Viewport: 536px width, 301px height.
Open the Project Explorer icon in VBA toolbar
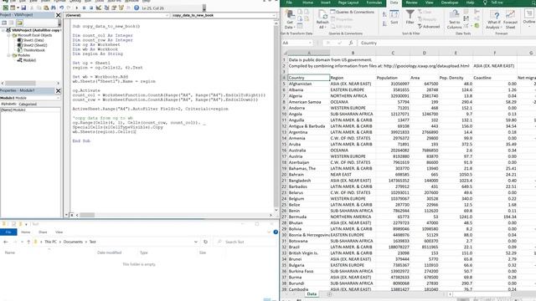click(106, 8)
